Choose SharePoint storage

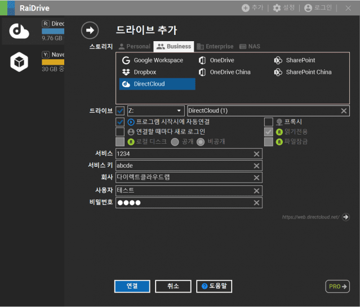point(294,60)
